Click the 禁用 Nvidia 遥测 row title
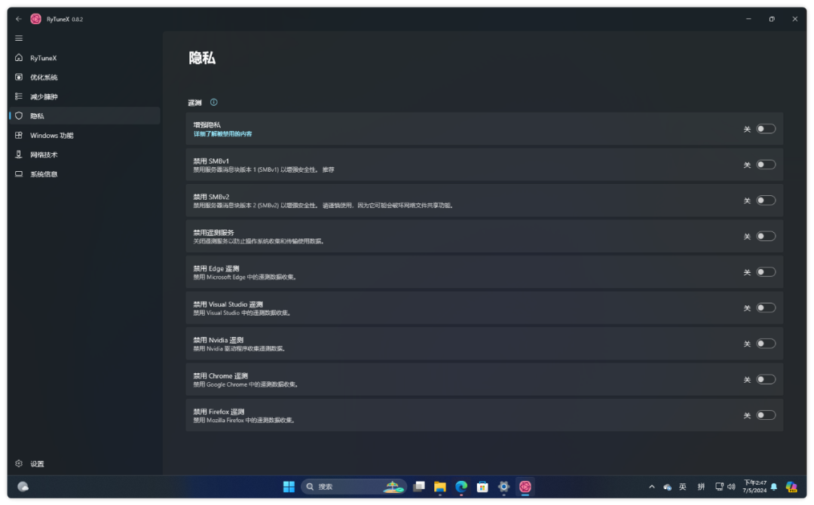 click(x=219, y=340)
